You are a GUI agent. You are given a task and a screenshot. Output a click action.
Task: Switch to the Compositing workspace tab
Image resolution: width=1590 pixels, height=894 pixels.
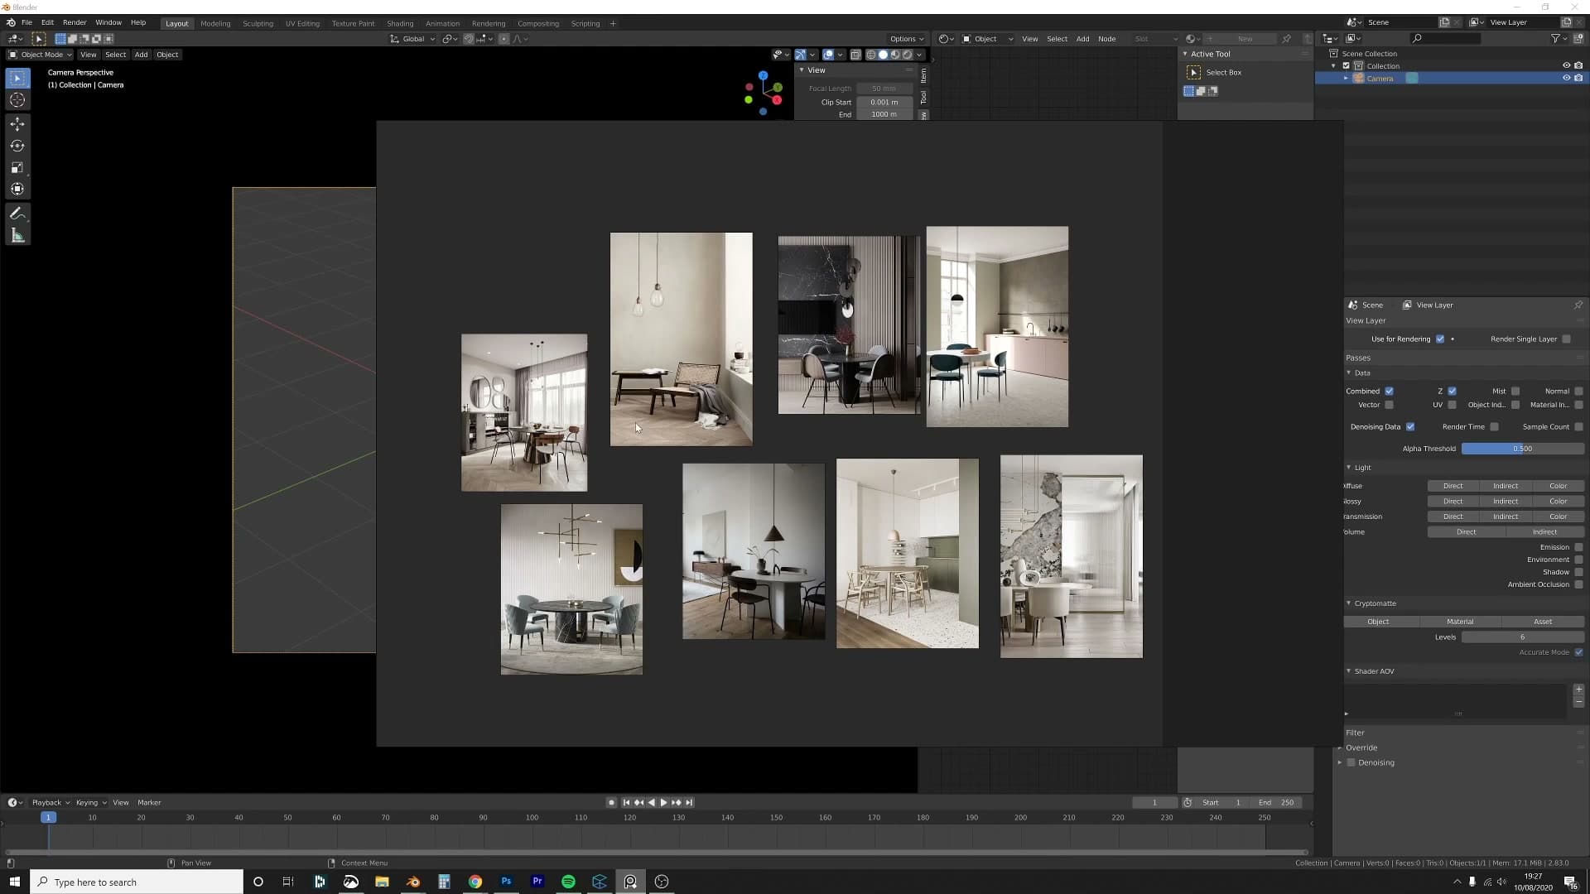pos(538,23)
